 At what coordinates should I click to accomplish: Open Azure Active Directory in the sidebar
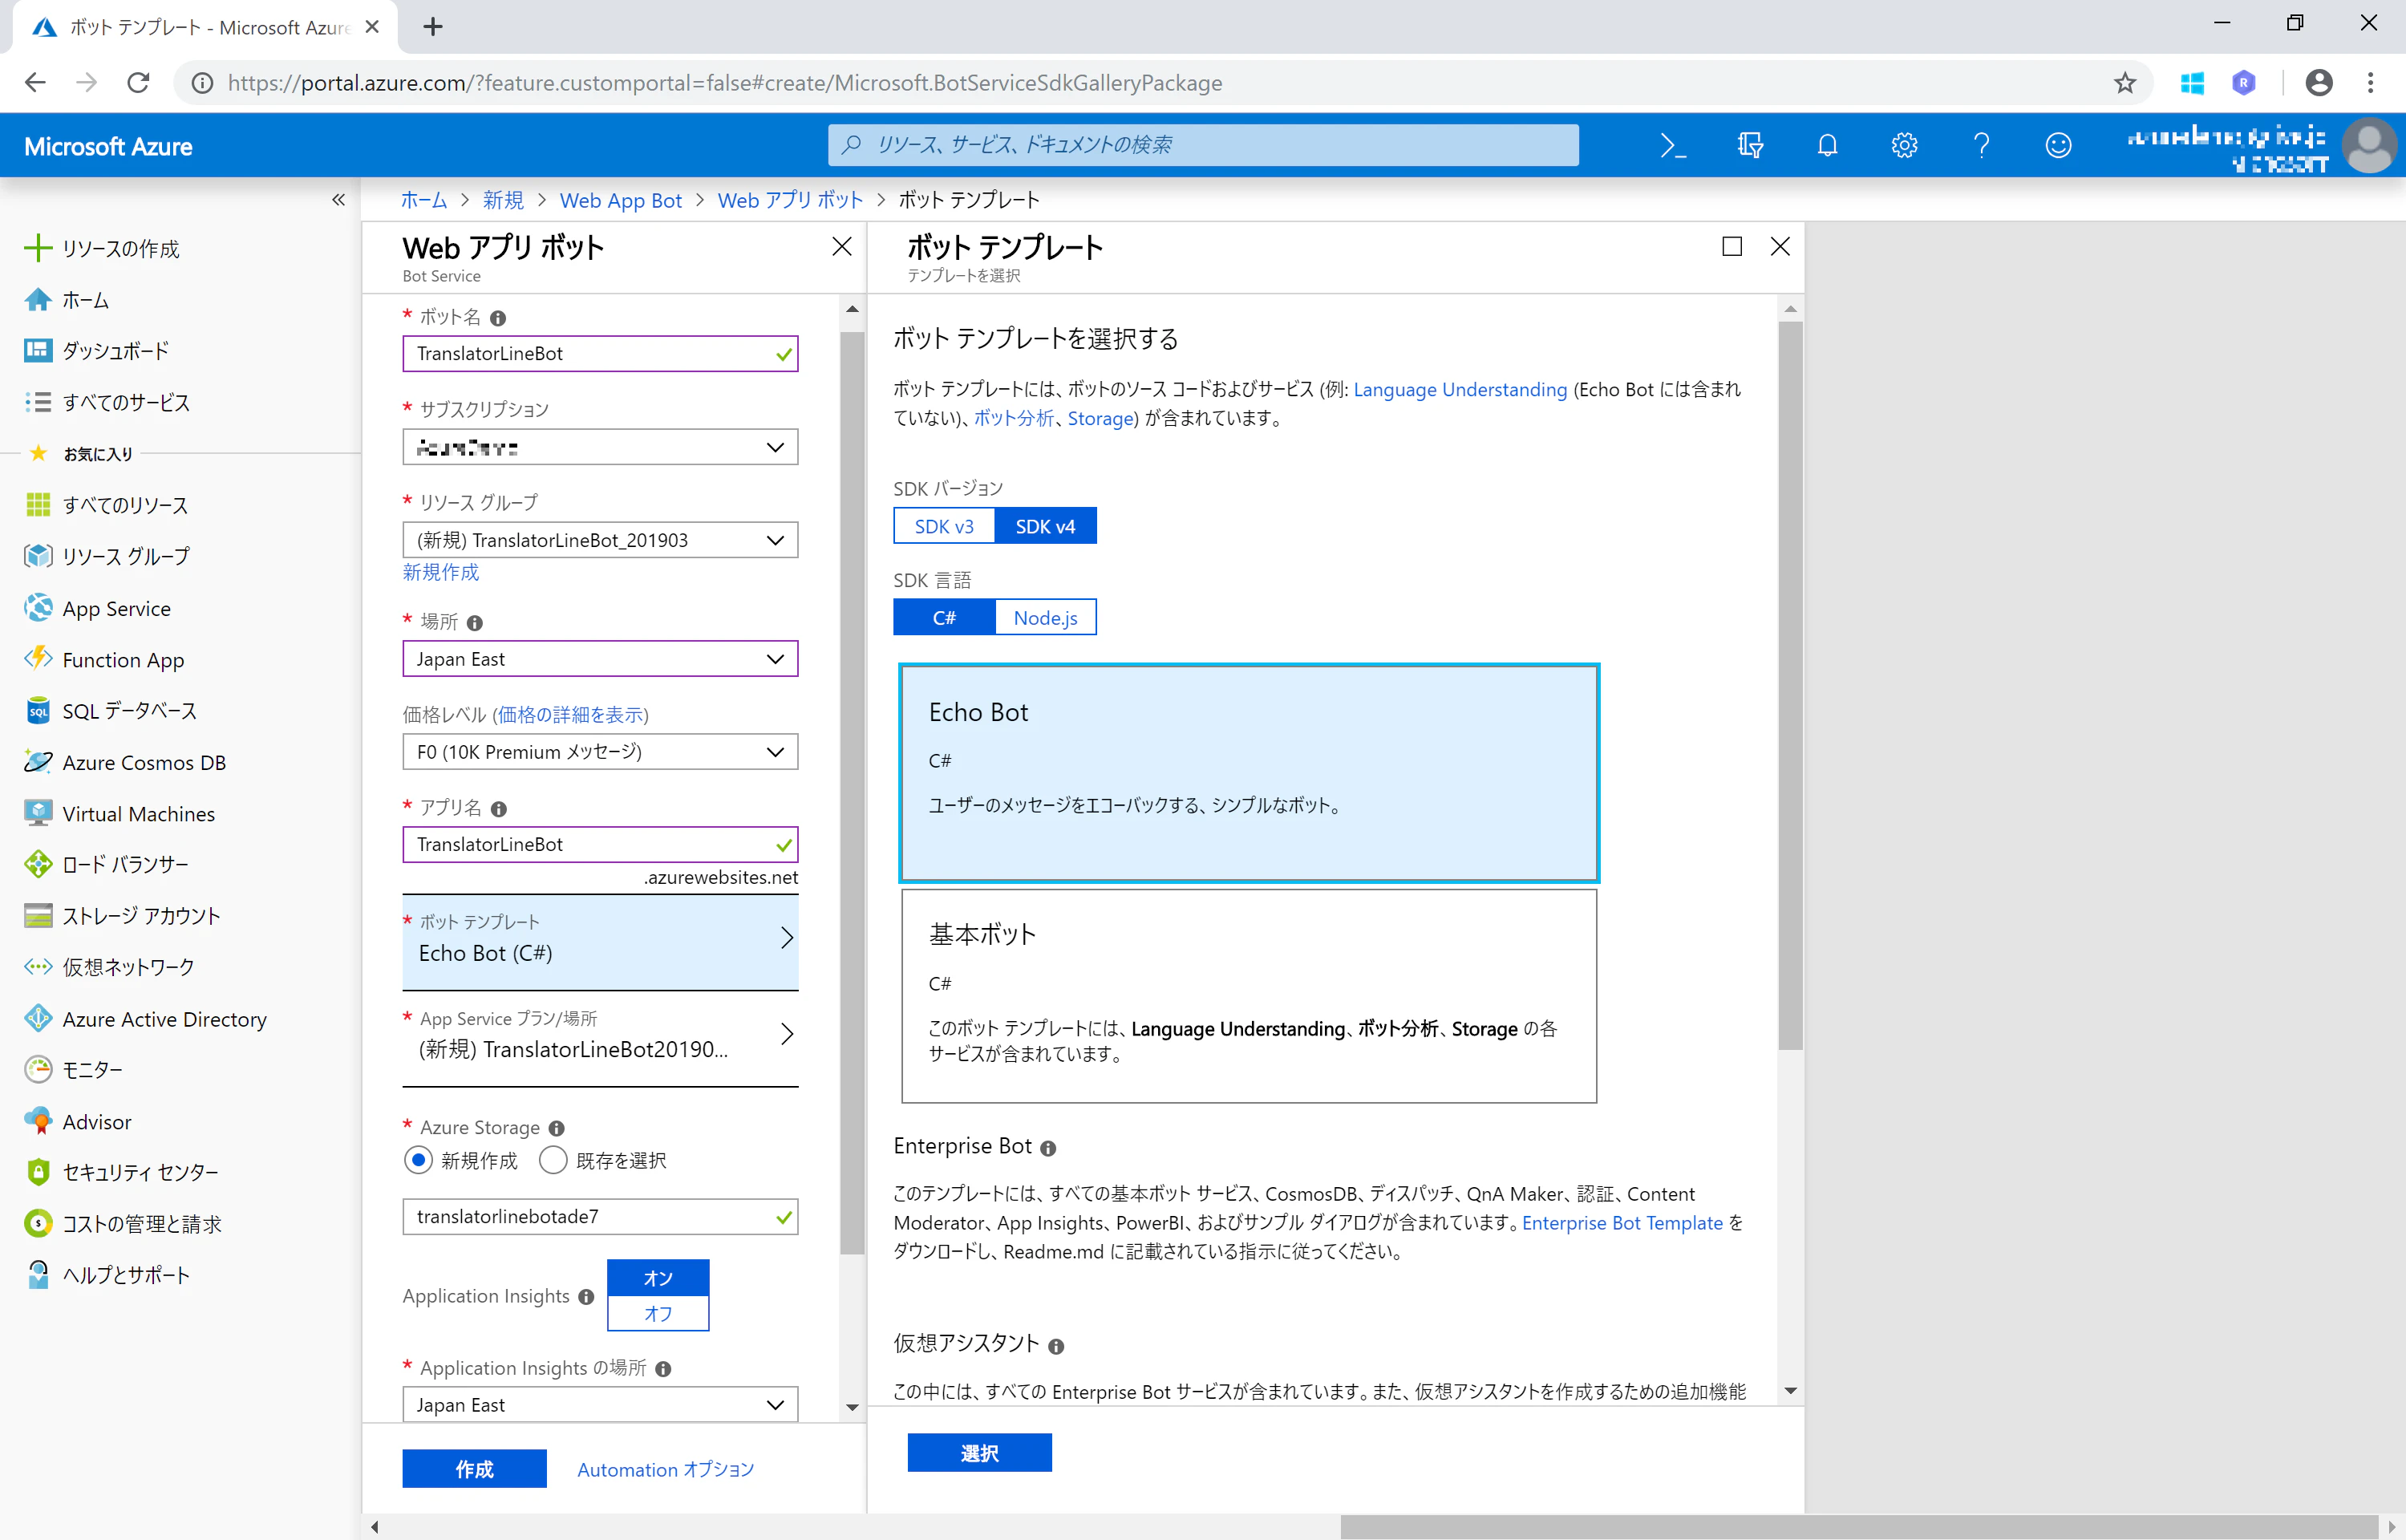(x=165, y=1018)
